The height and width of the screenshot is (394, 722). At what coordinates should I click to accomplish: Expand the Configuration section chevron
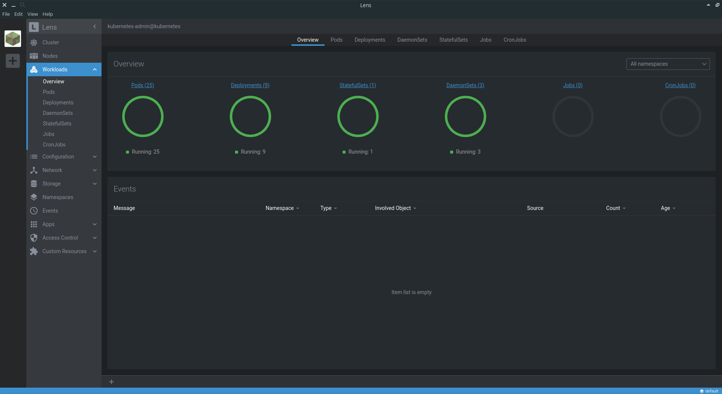(95, 157)
